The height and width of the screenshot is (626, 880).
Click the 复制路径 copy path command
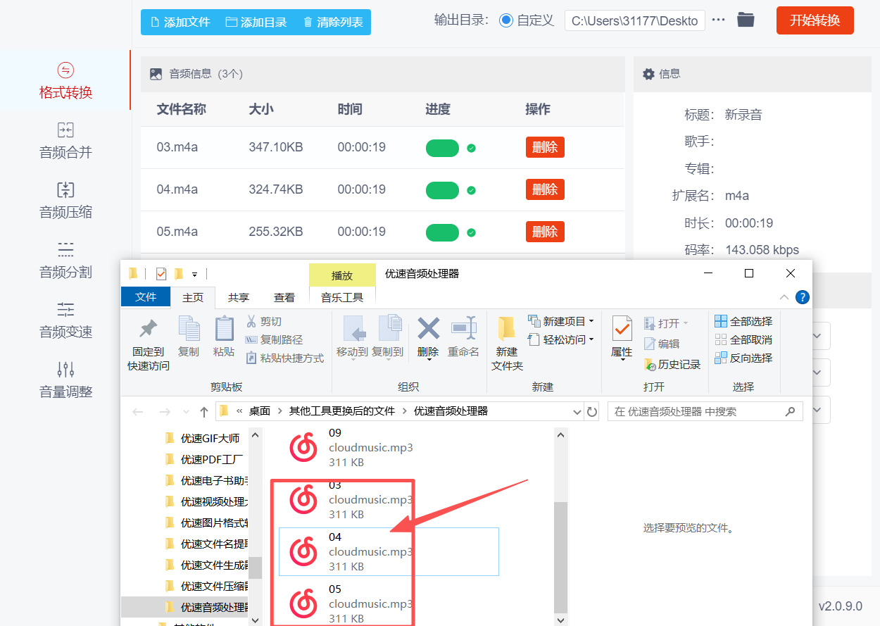(x=274, y=339)
